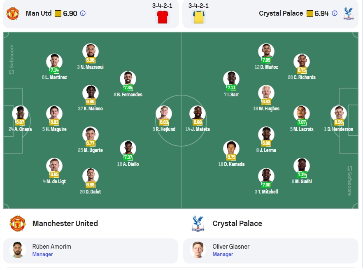Select goalkeeper A. Onana on the pitch

tap(20, 114)
